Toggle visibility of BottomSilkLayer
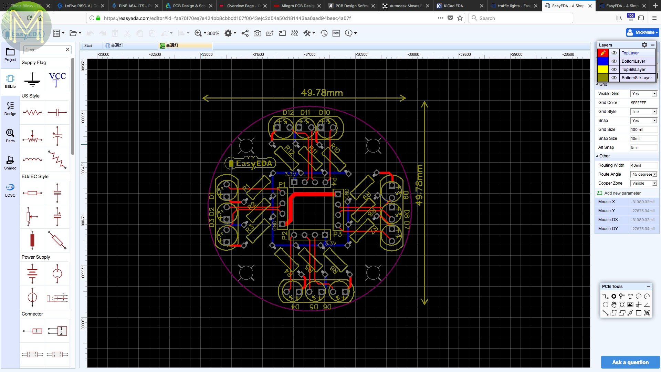The width and height of the screenshot is (661, 372). pyautogui.click(x=614, y=78)
